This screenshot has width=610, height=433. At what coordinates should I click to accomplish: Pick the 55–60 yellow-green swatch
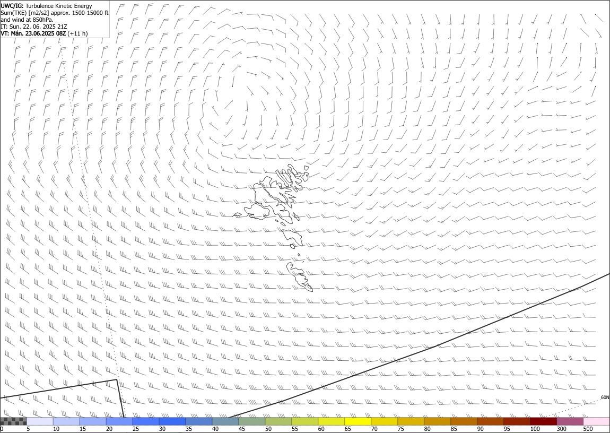[304, 421]
